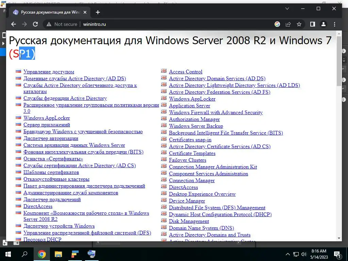This screenshot has width=348, height=261.
Task: Open the Desktop Experience Overview link
Action: tap(202, 194)
